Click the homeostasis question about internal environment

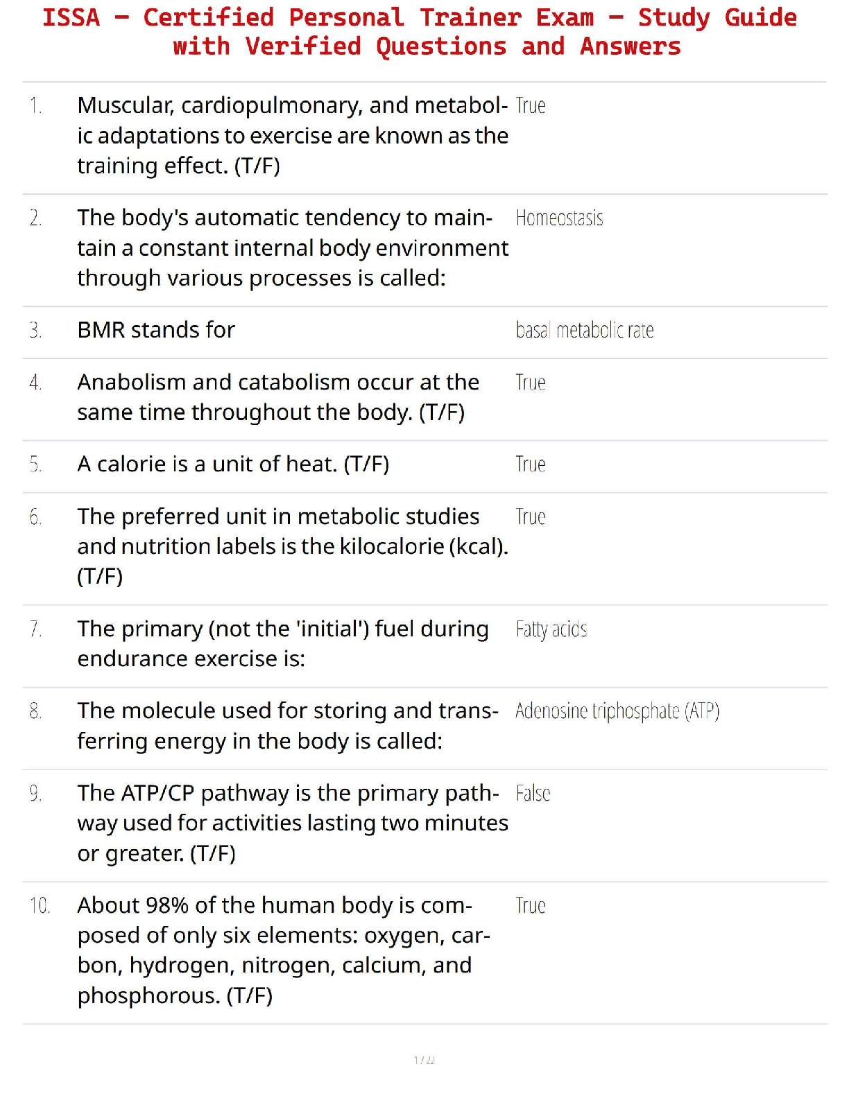click(x=292, y=248)
